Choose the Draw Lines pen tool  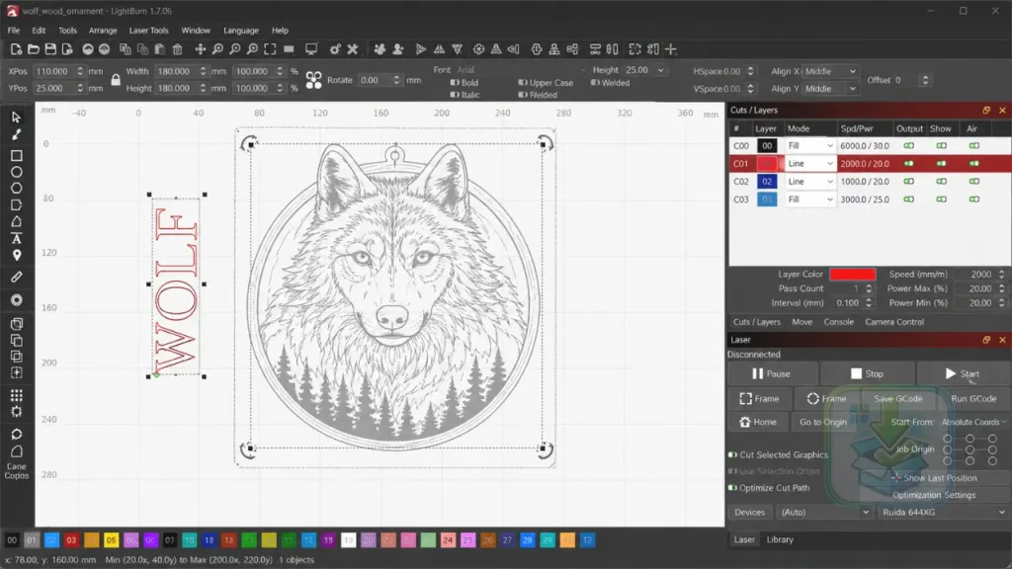[x=16, y=134]
